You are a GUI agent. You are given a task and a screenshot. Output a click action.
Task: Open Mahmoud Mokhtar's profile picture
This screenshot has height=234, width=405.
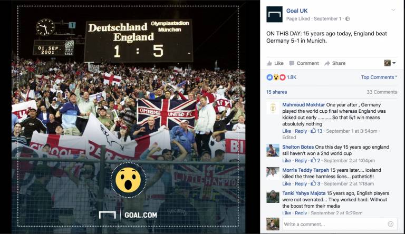pos(273,108)
